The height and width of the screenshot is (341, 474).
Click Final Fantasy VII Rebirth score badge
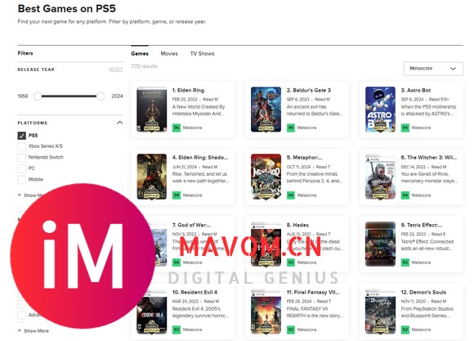[x=291, y=330]
